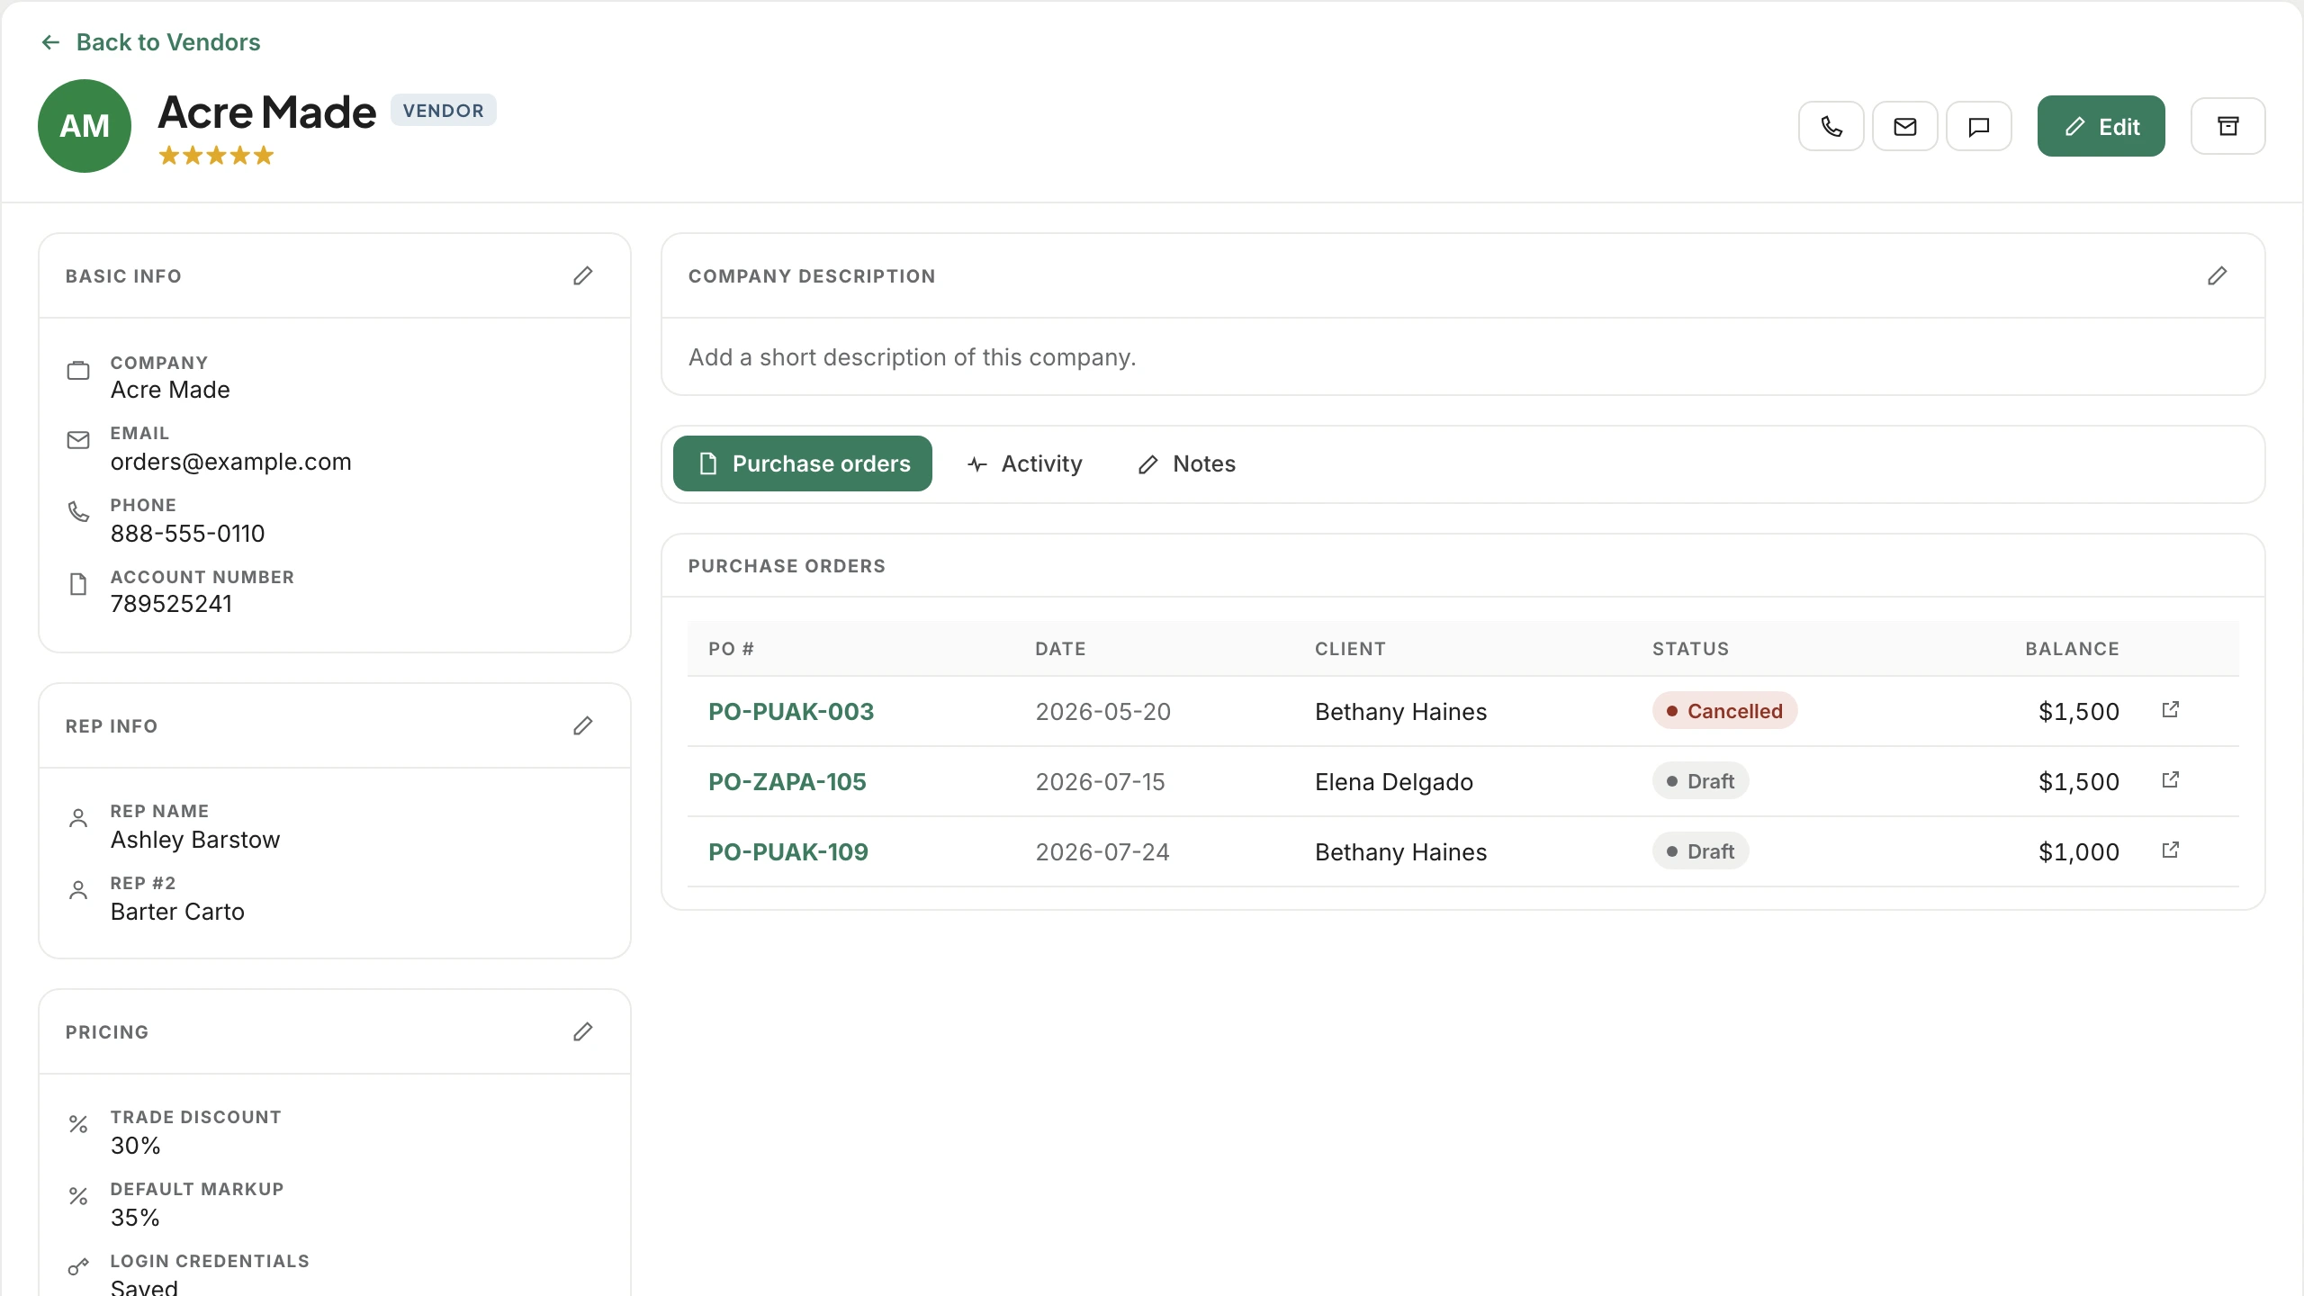Click the Draft badge for PO-ZAPA-105

coord(1700,781)
